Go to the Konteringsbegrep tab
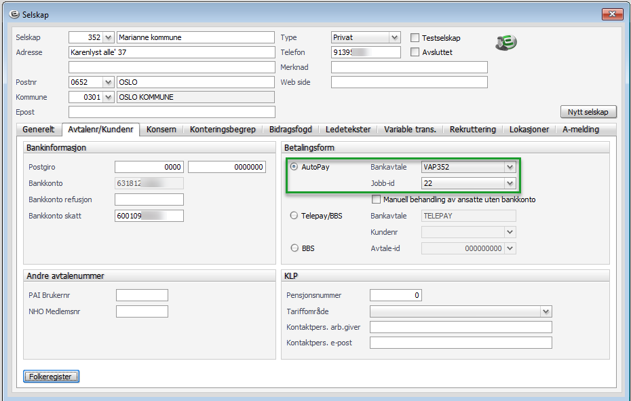 pos(223,129)
